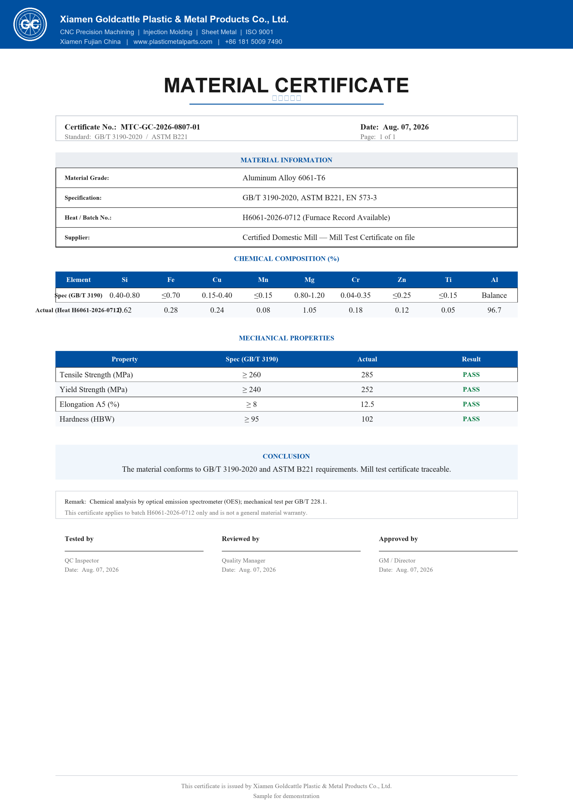Click PASS in the Hardness row
Screen dimensions: 573x810
(471, 419)
